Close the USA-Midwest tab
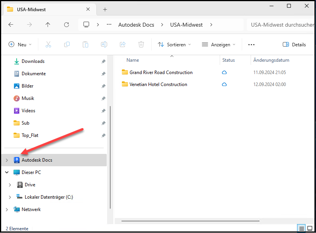316x233 pixels. [x=88, y=9]
